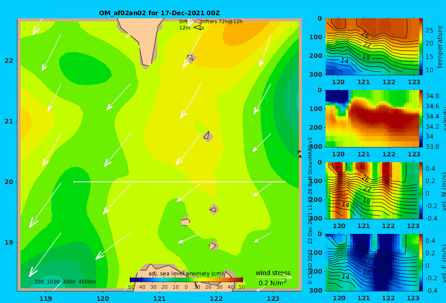Click the 0 label on sea level colorbar

click(186, 287)
